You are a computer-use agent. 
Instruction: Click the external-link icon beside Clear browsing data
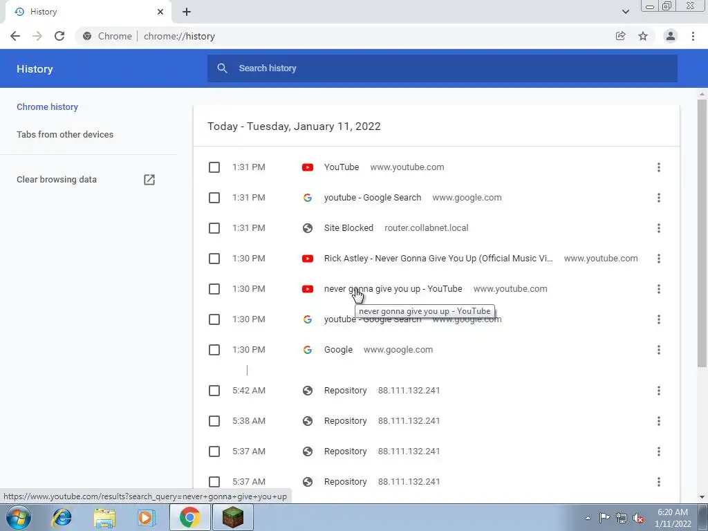click(149, 180)
